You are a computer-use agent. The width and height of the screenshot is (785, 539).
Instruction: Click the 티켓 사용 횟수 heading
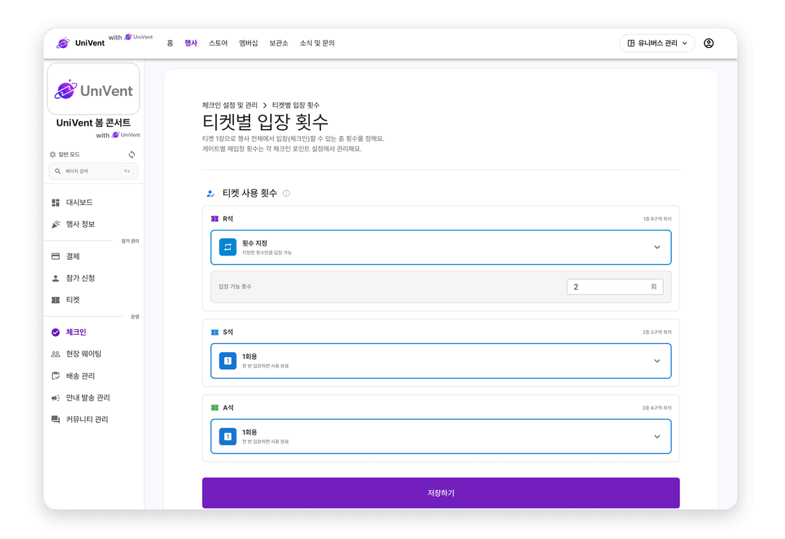coord(250,193)
